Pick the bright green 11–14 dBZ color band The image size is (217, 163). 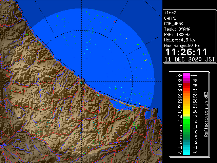(186, 122)
